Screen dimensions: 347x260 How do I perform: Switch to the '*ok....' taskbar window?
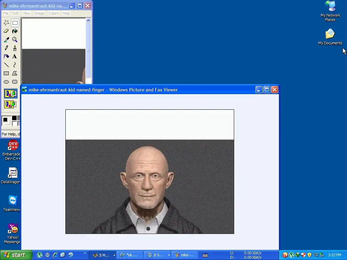tap(129, 255)
